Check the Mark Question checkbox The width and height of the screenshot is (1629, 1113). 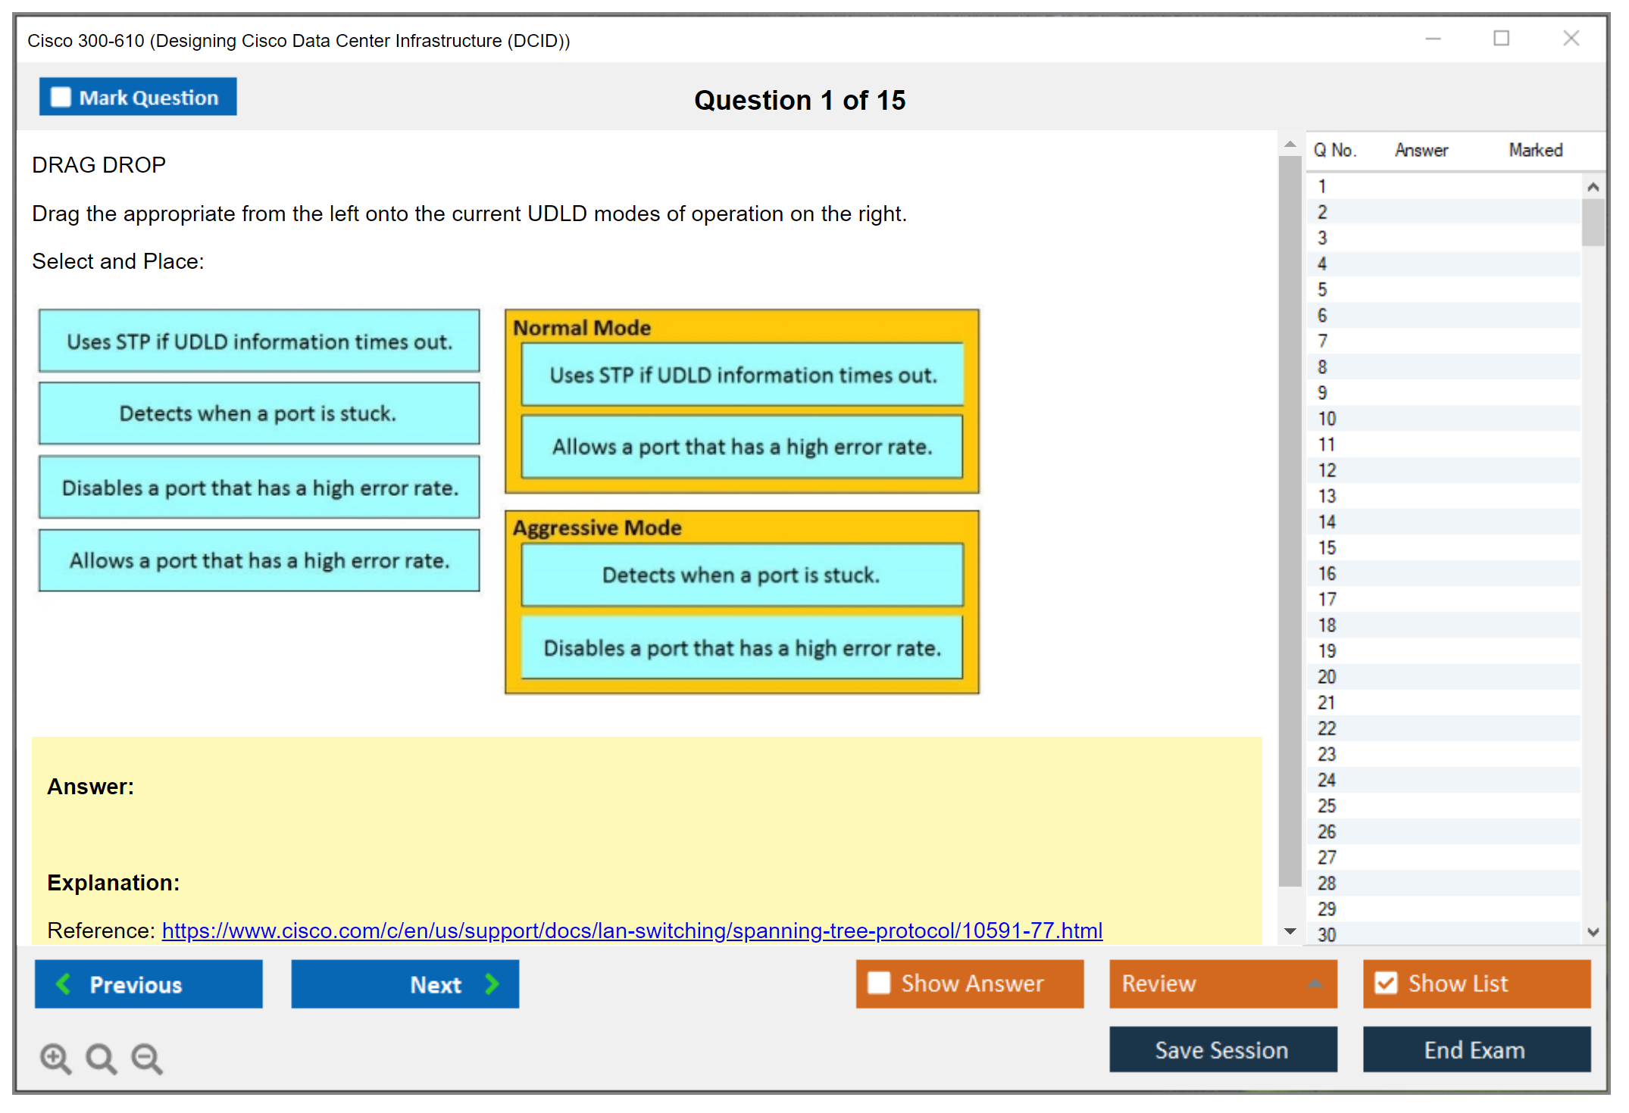coord(61,97)
